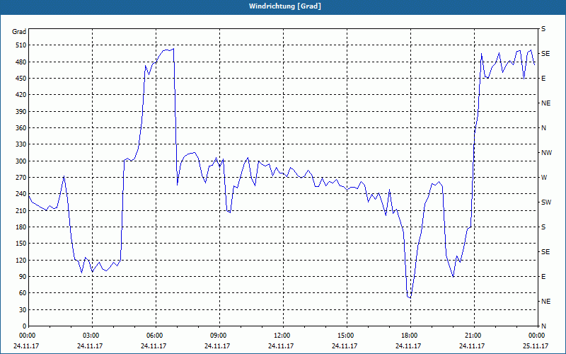Click the 120 y-axis value
Image resolution: width=566 pixels, height=354 pixels.
point(21,260)
